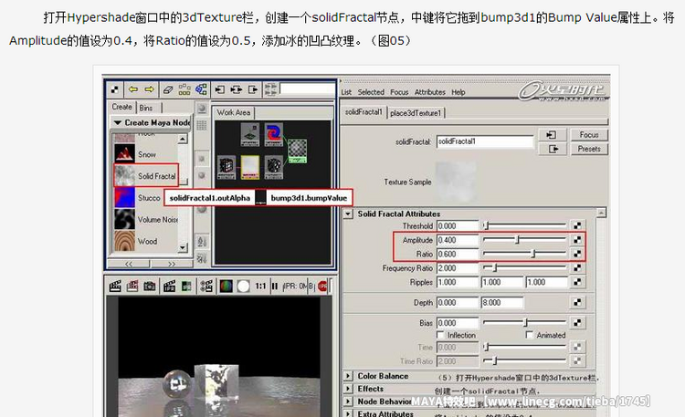Open the Selected menu in Attribute Editor
The image size is (685, 417).
pyautogui.click(x=371, y=92)
